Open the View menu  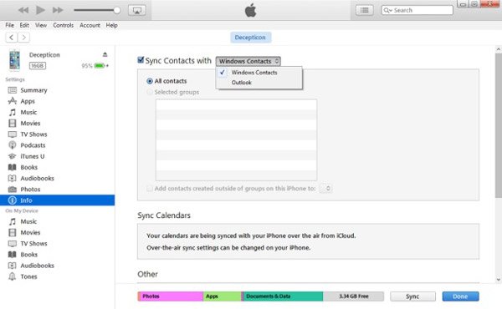tap(41, 25)
